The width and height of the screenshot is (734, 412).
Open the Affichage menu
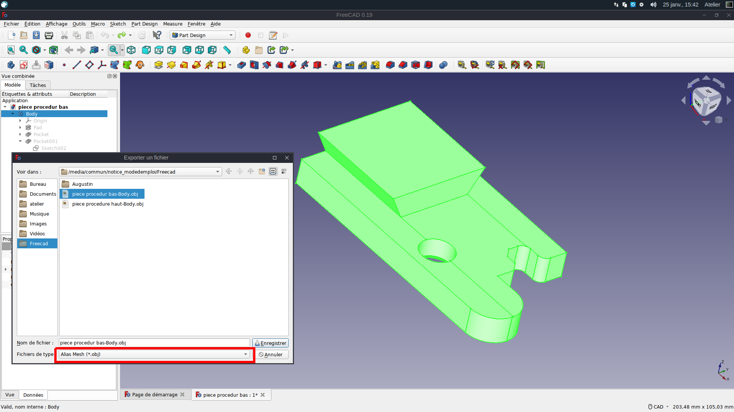tap(57, 24)
